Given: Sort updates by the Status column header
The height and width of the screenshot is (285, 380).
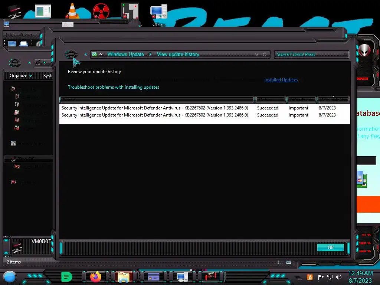Looking at the screenshot, I should [271, 99].
